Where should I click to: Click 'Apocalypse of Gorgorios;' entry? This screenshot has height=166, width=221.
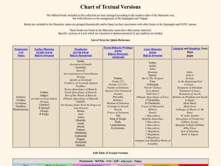click(190, 119)
